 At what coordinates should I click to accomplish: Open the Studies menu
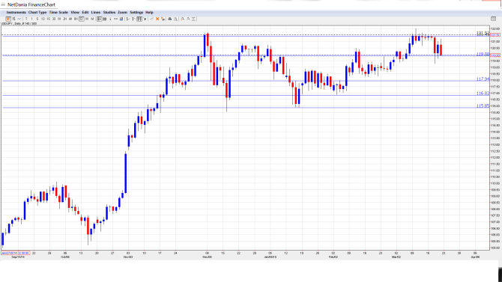pos(109,12)
